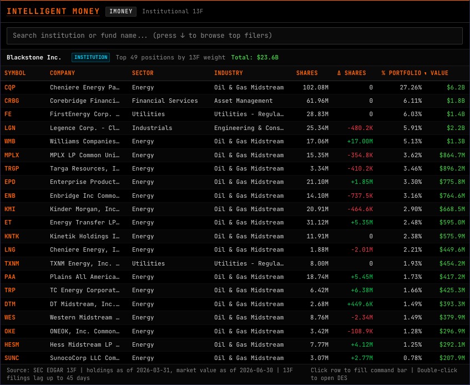Select the ENB ticker symbol

pos(10,196)
